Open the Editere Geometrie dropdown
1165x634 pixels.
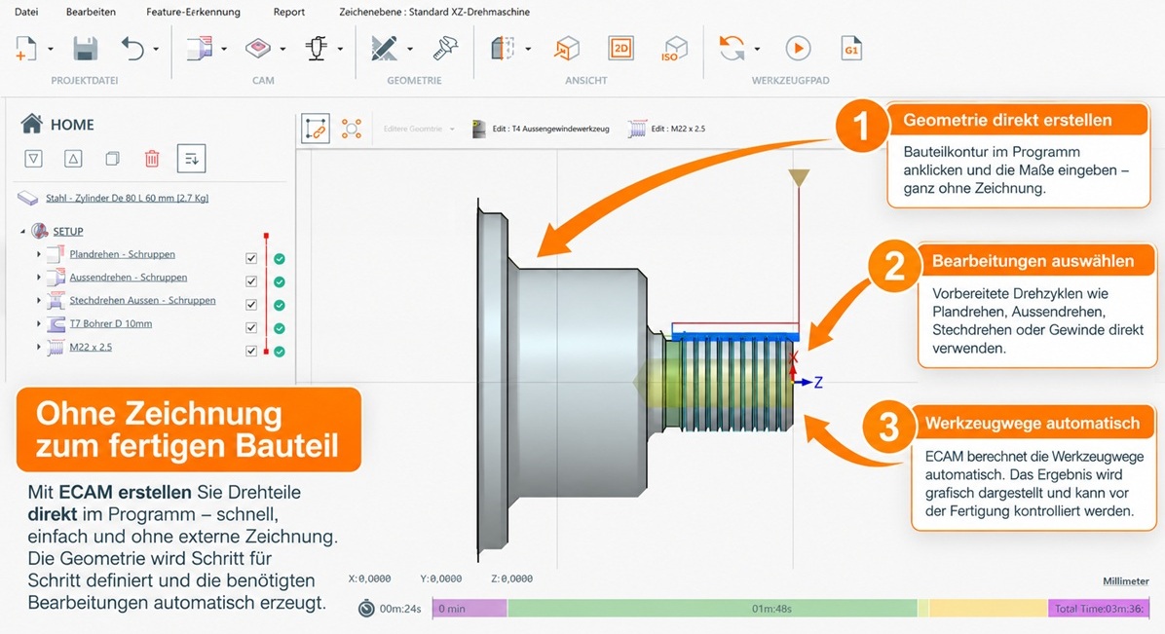pos(419,130)
